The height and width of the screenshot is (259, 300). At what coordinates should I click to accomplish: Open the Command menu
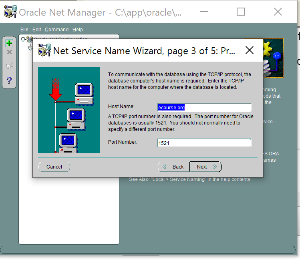point(56,30)
